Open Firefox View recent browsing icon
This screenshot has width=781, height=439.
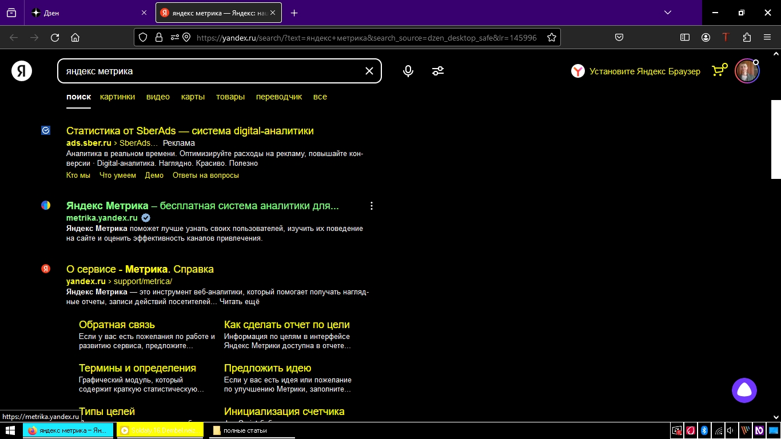11,13
